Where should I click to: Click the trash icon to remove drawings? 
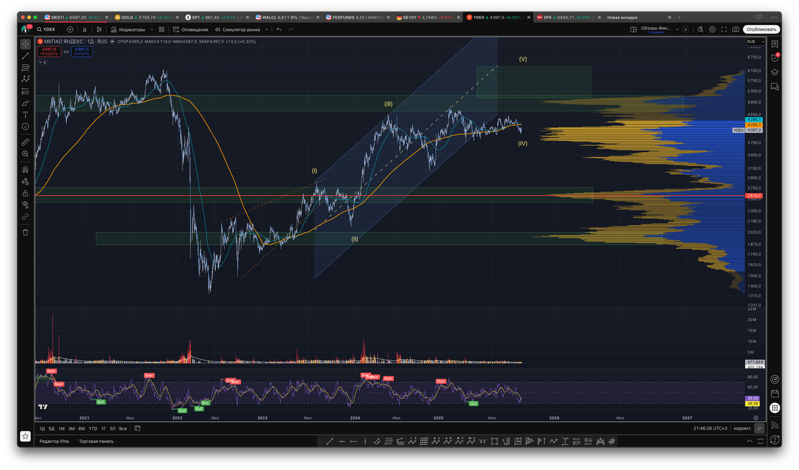[x=25, y=233]
